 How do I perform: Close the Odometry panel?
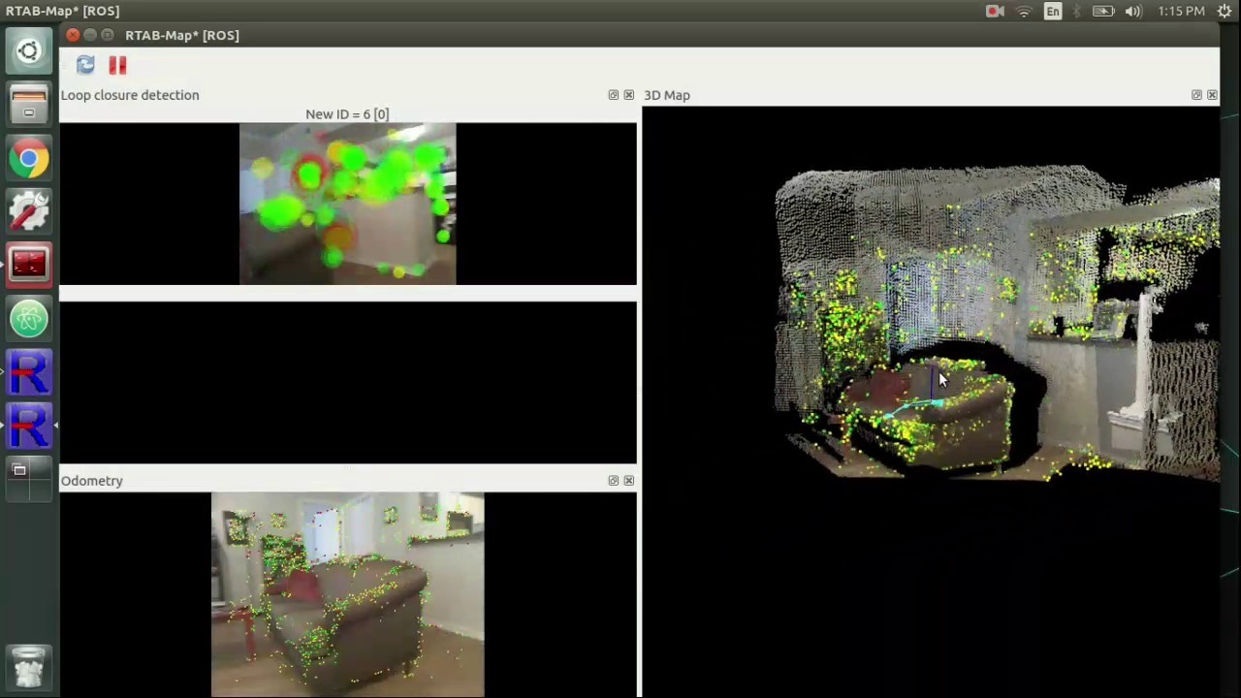coord(629,481)
